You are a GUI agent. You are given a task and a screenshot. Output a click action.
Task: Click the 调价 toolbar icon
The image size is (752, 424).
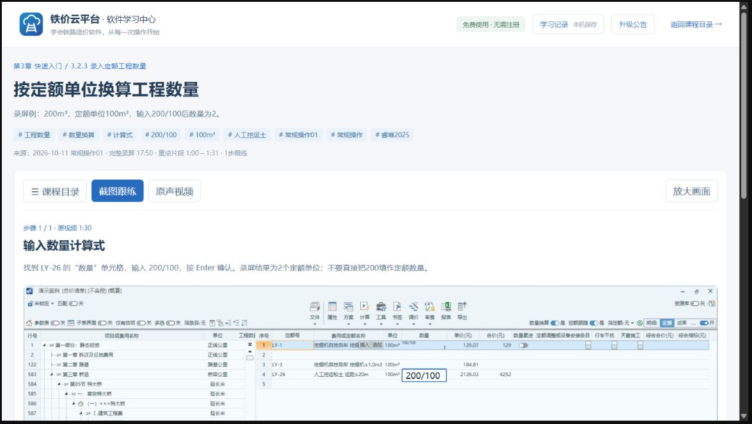click(414, 307)
